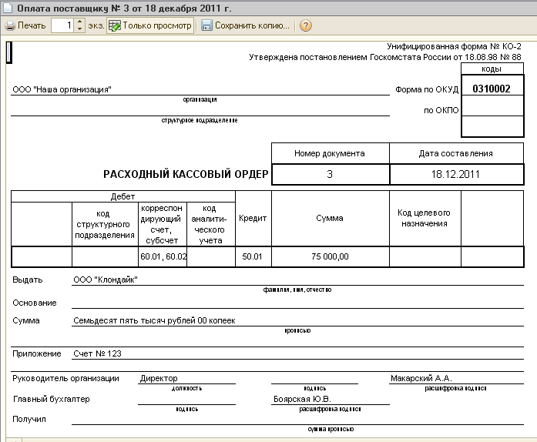
Task: Select the attachment text Счет № 123
Action: 97,353
